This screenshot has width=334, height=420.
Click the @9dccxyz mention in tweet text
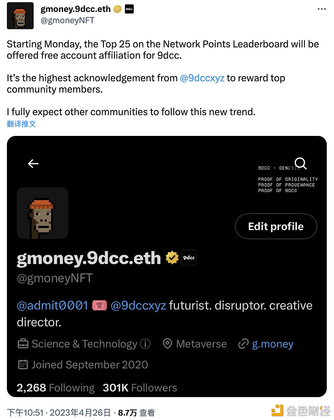(202, 78)
